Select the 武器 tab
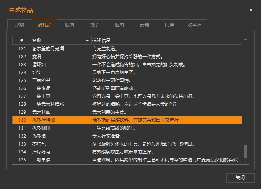Viewport: 261px width, 189px height. (x=144, y=25)
